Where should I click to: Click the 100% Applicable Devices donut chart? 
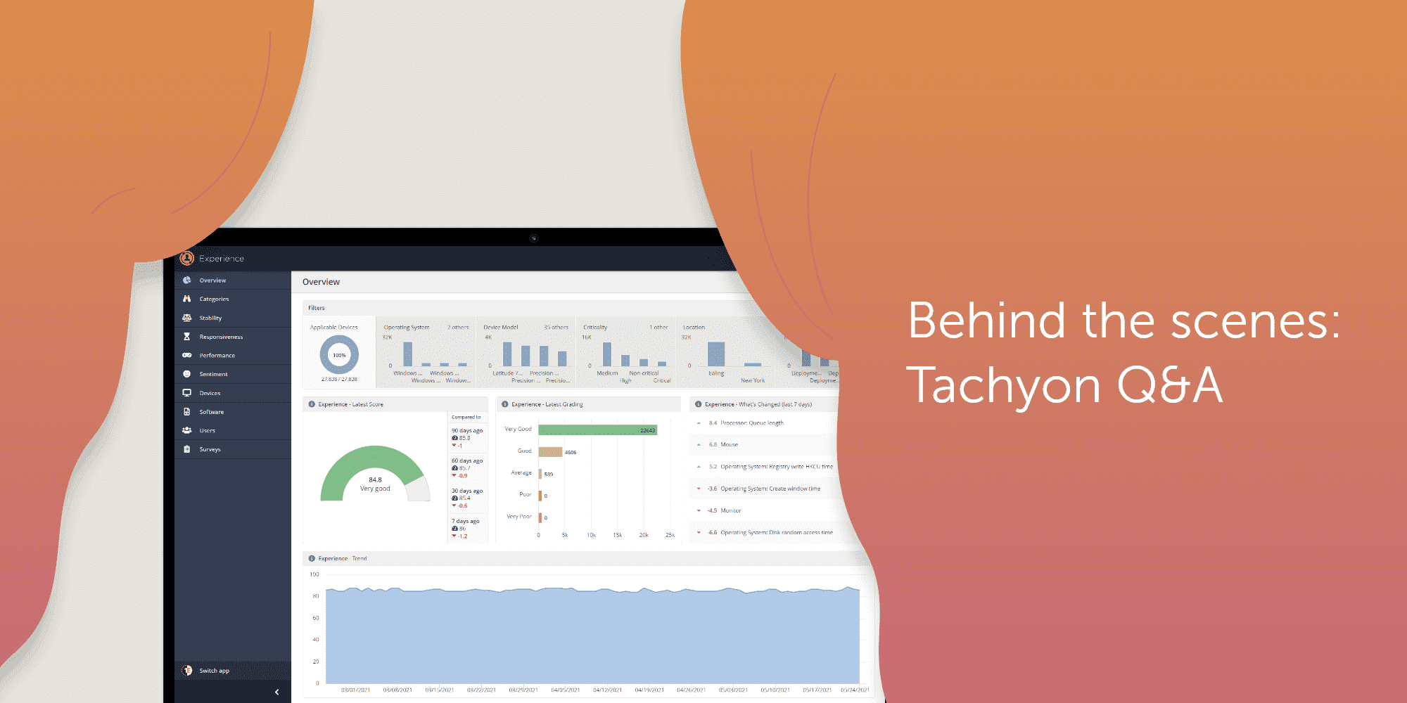339,355
